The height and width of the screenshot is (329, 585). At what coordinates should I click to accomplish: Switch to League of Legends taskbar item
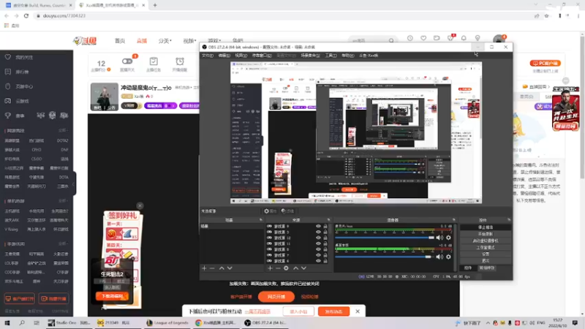pos(167,322)
